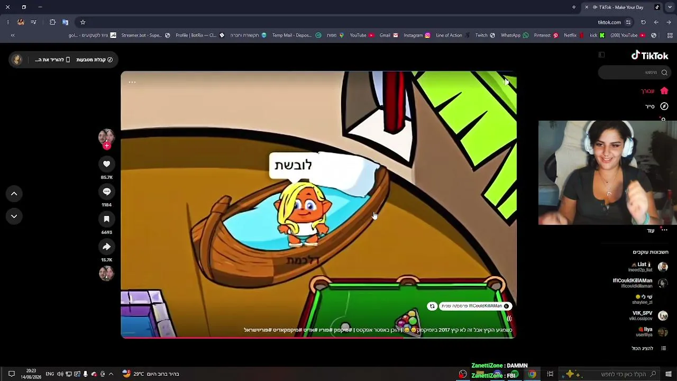The height and width of the screenshot is (381, 677).
Task: Go to the next video with the down arrow
Action: 14,216
